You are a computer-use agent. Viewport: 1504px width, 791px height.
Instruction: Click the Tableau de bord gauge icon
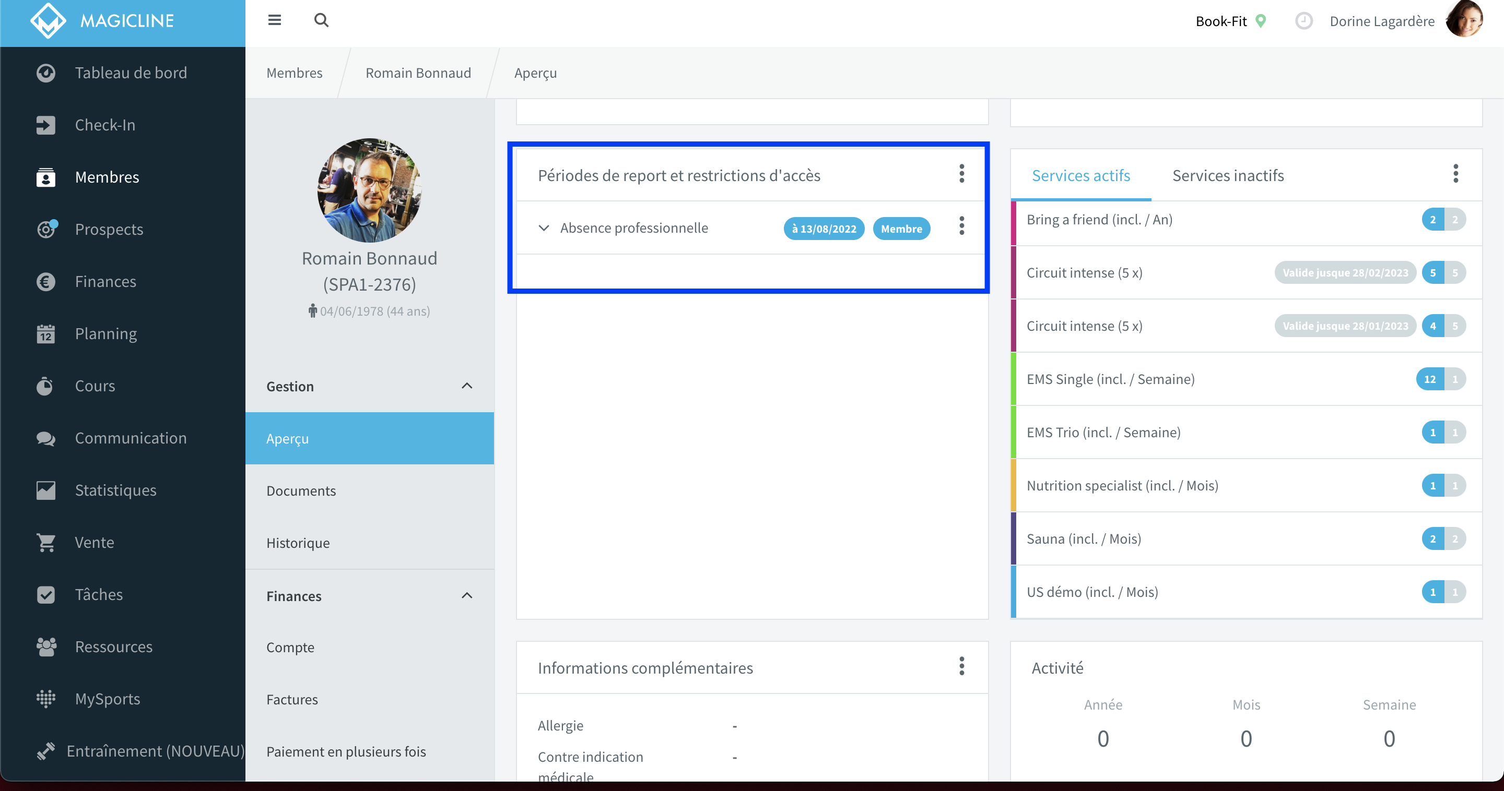tap(45, 73)
